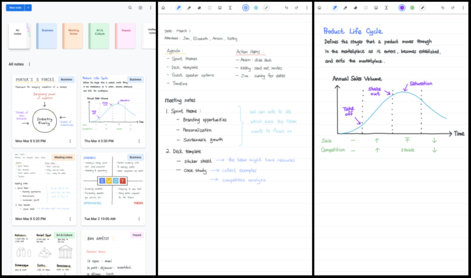The height and width of the screenshot is (278, 471).
Task: Toggle the stroke thickness tool on the right
Action: [x=423, y=7]
